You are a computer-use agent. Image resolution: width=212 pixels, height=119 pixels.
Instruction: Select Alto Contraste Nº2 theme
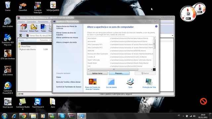120,48
